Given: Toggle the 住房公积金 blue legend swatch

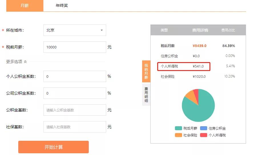Looking at the screenshot, I should click(203, 129).
